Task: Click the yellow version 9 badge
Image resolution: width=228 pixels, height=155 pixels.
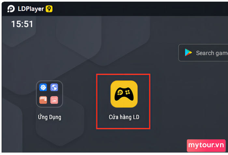Action: (x=49, y=9)
